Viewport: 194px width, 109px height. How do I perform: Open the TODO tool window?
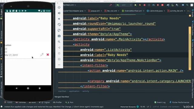coord(8,102)
